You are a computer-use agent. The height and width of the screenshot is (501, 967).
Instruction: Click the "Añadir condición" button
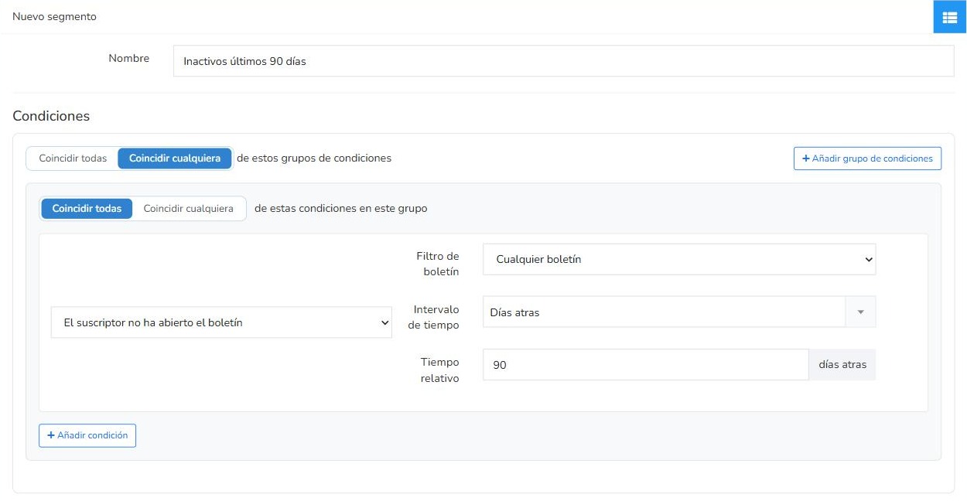tap(87, 435)
